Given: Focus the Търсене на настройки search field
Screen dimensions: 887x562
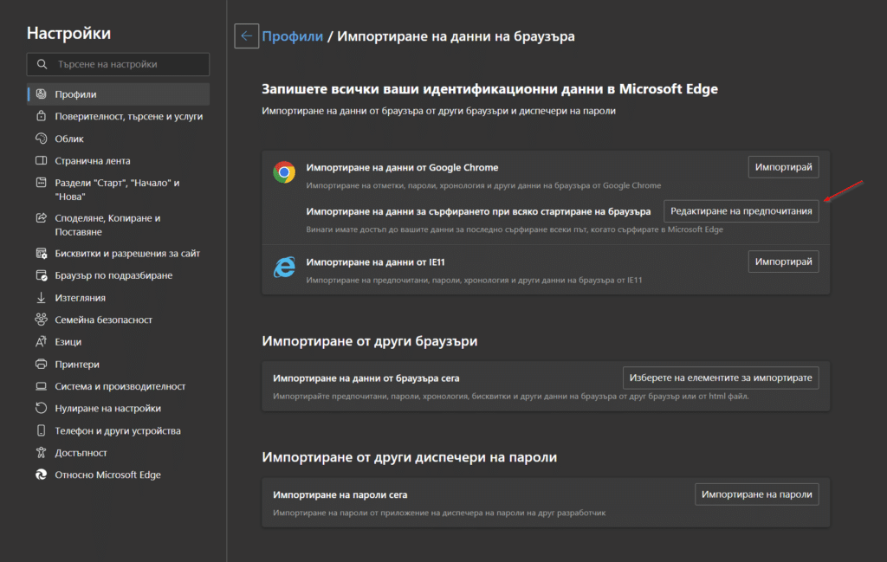Looking at the screenshot, I should click(118, 64).
